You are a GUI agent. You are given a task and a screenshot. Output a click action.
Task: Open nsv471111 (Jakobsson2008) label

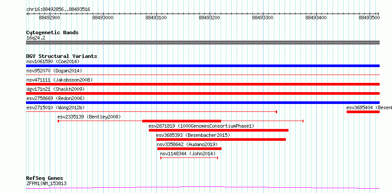click(59, 80)
